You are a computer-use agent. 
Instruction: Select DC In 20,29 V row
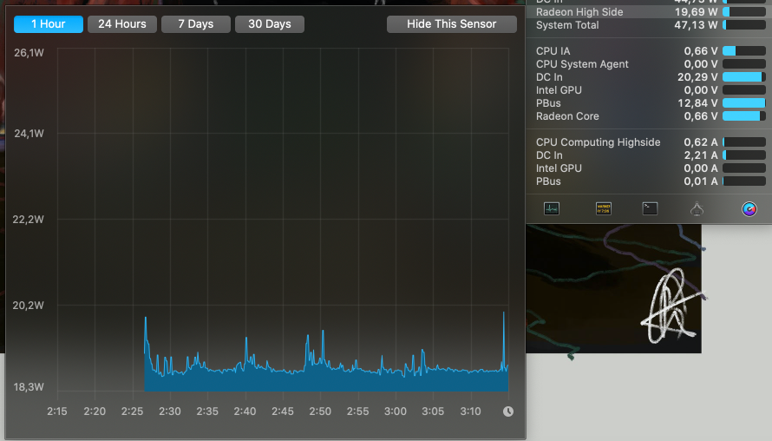click(x=649, y=77)
